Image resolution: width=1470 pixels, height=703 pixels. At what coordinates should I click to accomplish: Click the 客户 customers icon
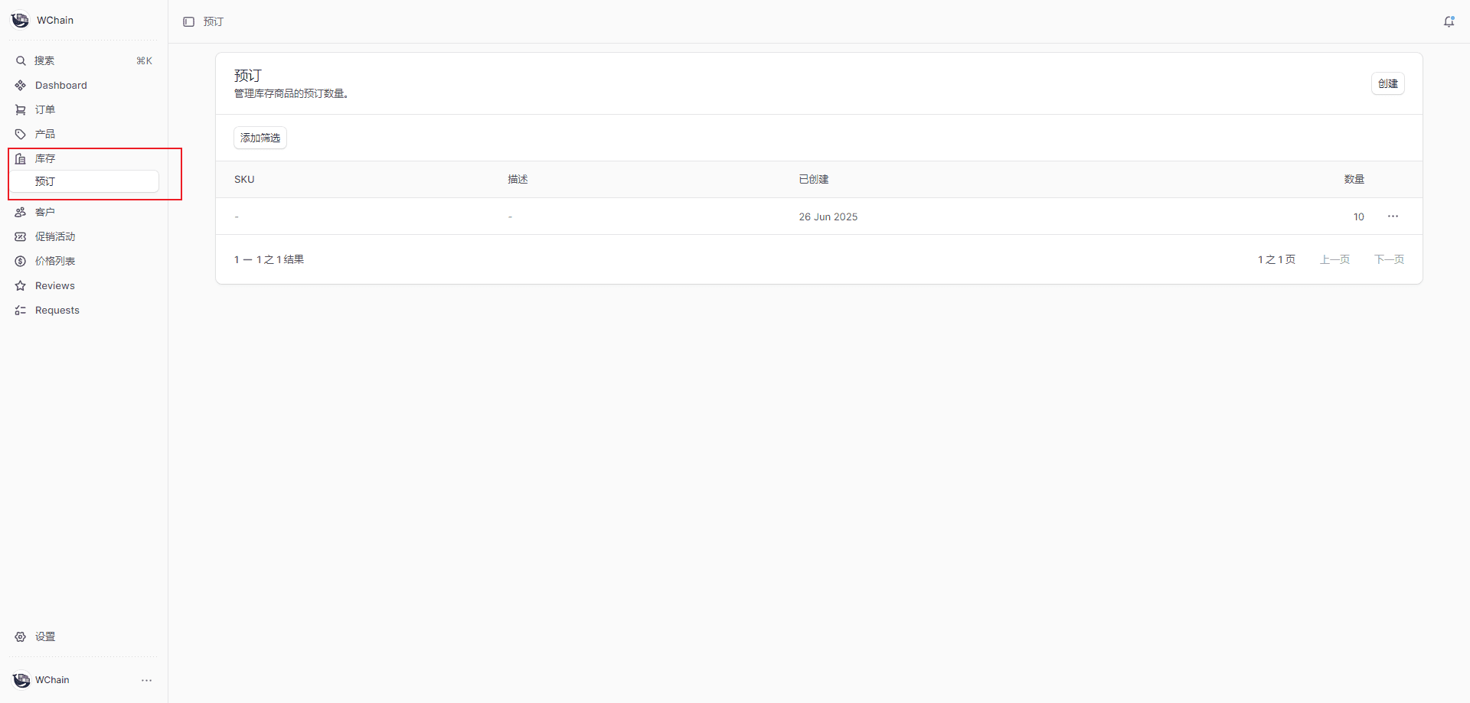coord(21,212)
